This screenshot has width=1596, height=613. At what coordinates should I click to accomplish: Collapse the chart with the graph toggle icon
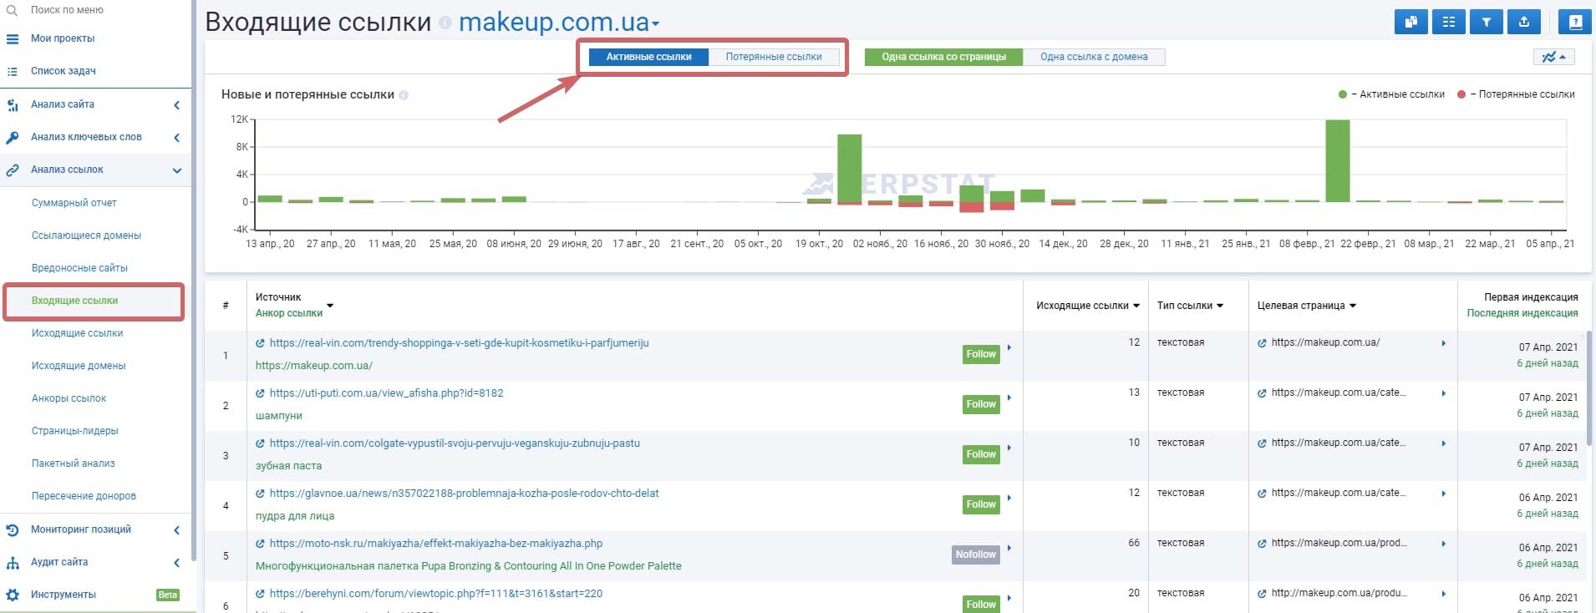click(x=1553, y=57)
